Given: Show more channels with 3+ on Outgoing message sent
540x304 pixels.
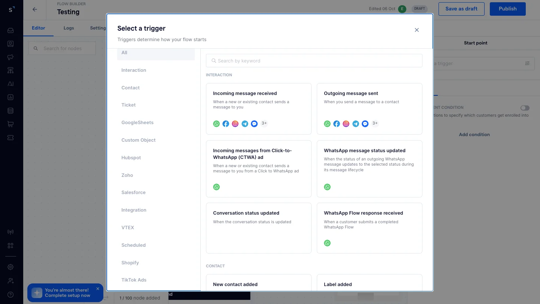Looking at the screenshot, I should (x=375, y=123).
